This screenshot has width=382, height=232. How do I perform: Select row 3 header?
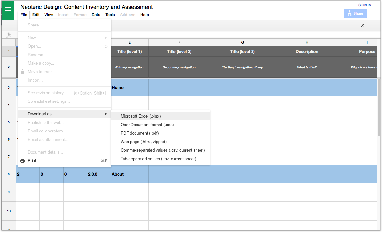coord(9,87)
